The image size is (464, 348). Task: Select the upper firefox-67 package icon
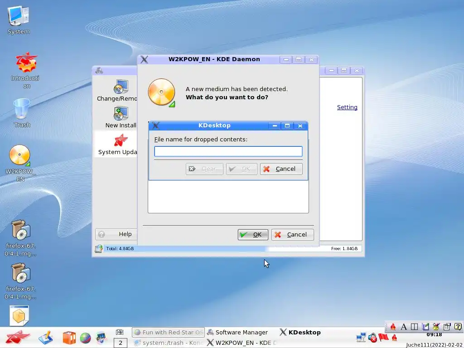coord(20,238)
